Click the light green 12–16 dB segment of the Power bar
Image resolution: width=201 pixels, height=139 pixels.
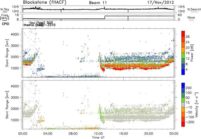click(x=183, y=55)
